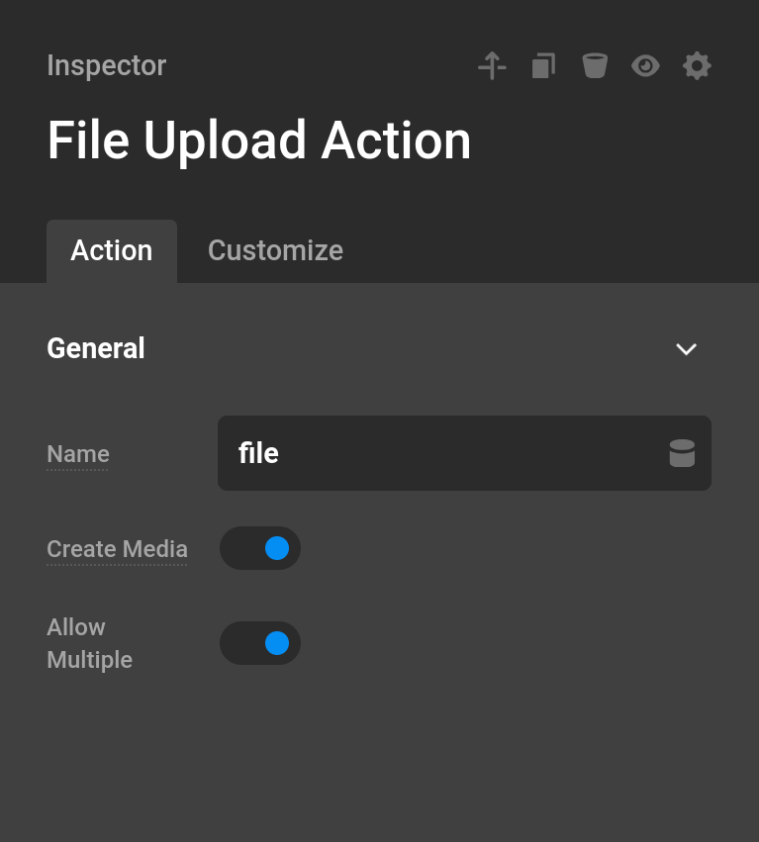Open element settings via the gear icon
The height and width of the screenshot is (842, 759).
coord(697,65)
